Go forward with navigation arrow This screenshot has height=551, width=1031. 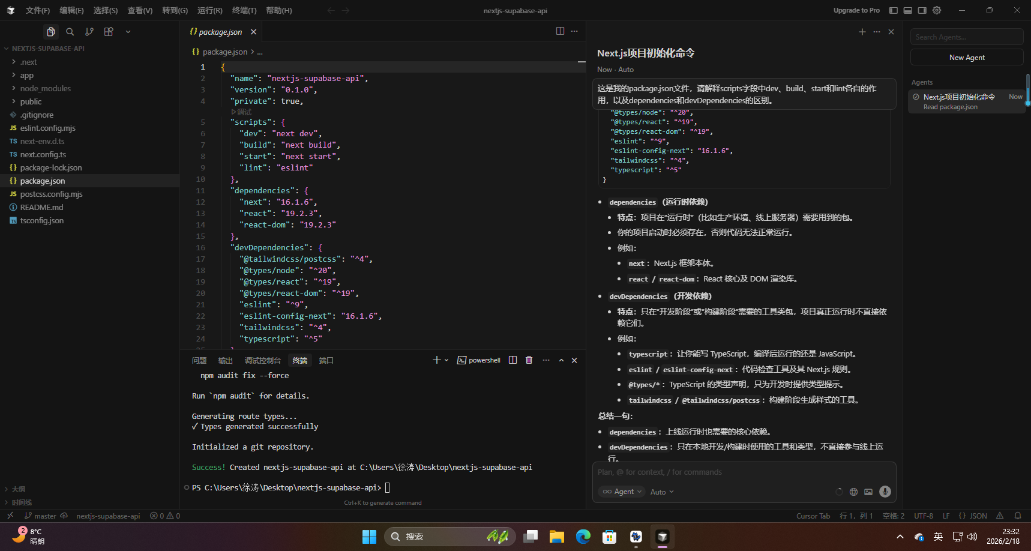[x=346, y=10]
